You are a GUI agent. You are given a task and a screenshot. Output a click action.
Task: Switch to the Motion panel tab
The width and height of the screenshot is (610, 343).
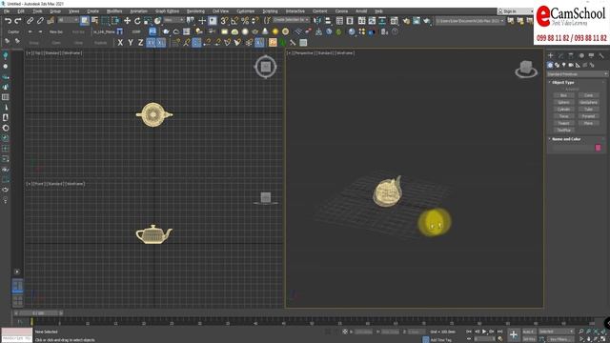(581, 55)
